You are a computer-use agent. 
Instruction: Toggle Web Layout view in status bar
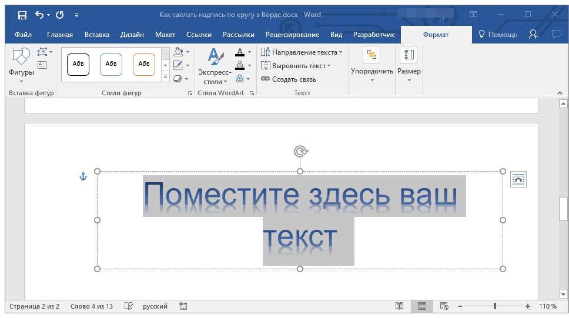click(x=444, y=306)
